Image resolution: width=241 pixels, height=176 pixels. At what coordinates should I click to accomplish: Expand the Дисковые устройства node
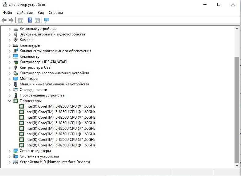[10, 29]
